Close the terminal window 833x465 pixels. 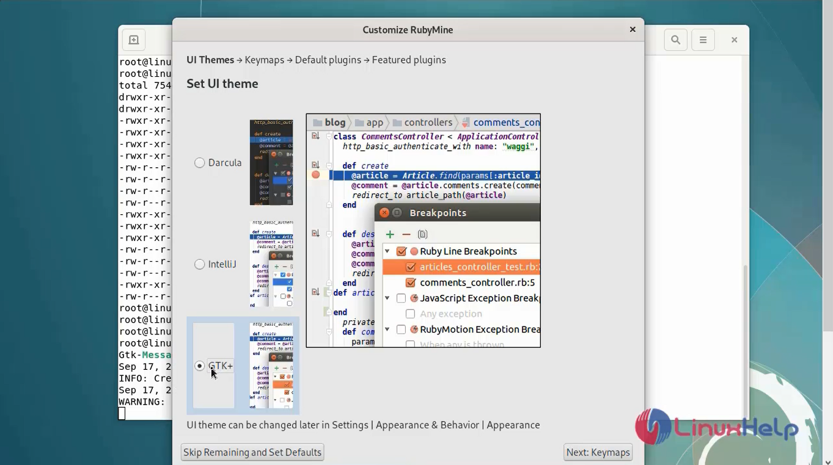735,40
